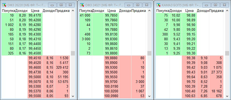Close the КАМАЗ БОП5 window
Image resolution: width=231 pixels, height=100 pixels.
[x=225, y=5]
